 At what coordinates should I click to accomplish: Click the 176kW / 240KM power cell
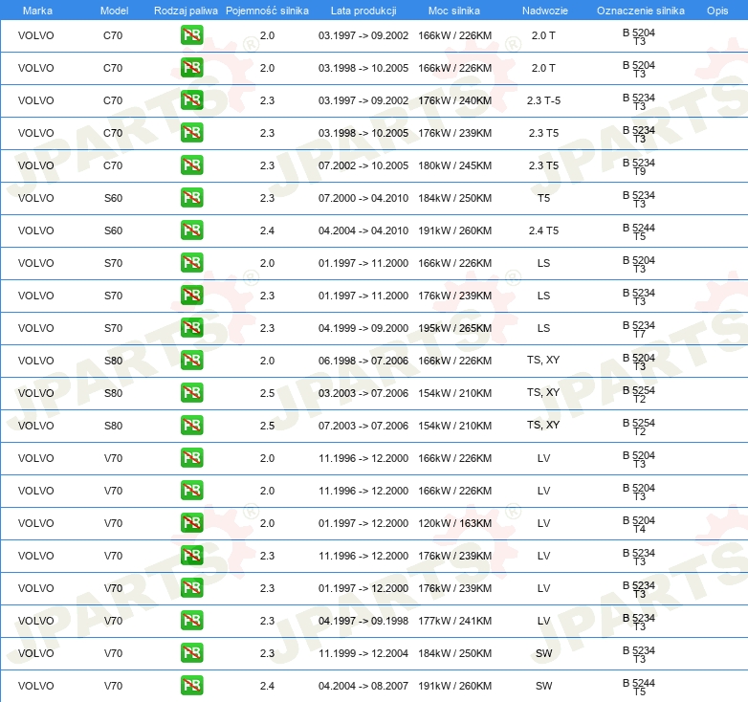click(x=454, y=100)
